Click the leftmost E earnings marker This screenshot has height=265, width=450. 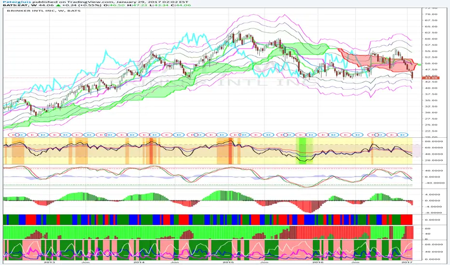[13, 134]
